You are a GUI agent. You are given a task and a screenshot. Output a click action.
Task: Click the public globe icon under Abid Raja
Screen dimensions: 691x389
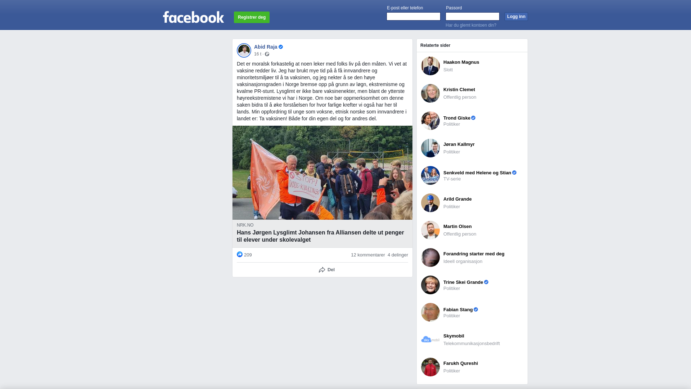[267, 54]
